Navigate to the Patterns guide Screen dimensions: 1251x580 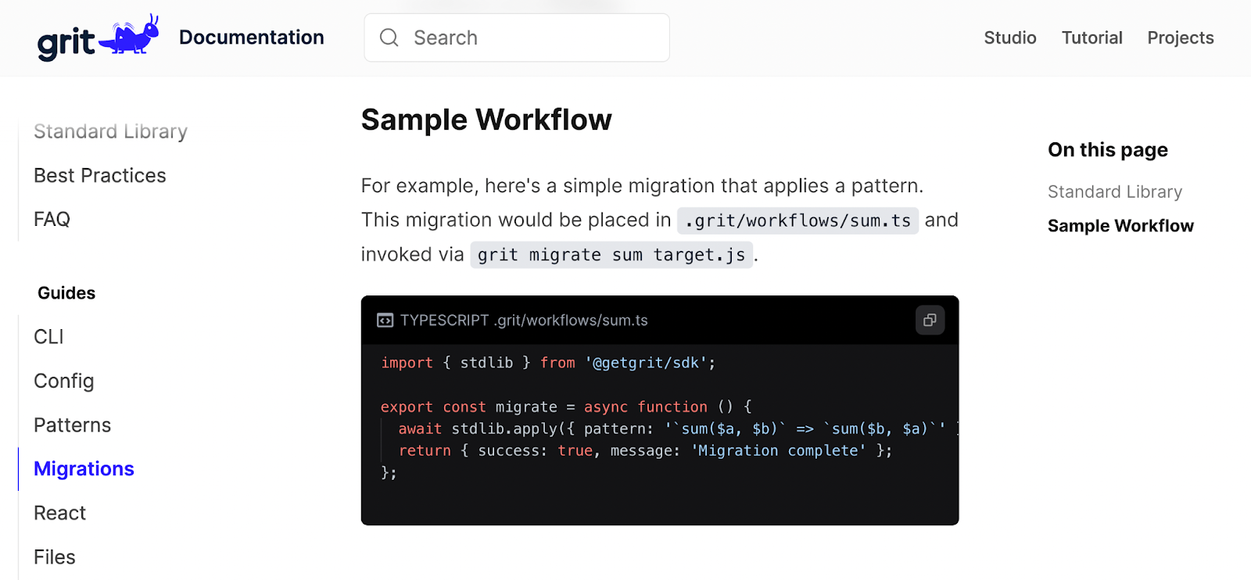[73, 425]
